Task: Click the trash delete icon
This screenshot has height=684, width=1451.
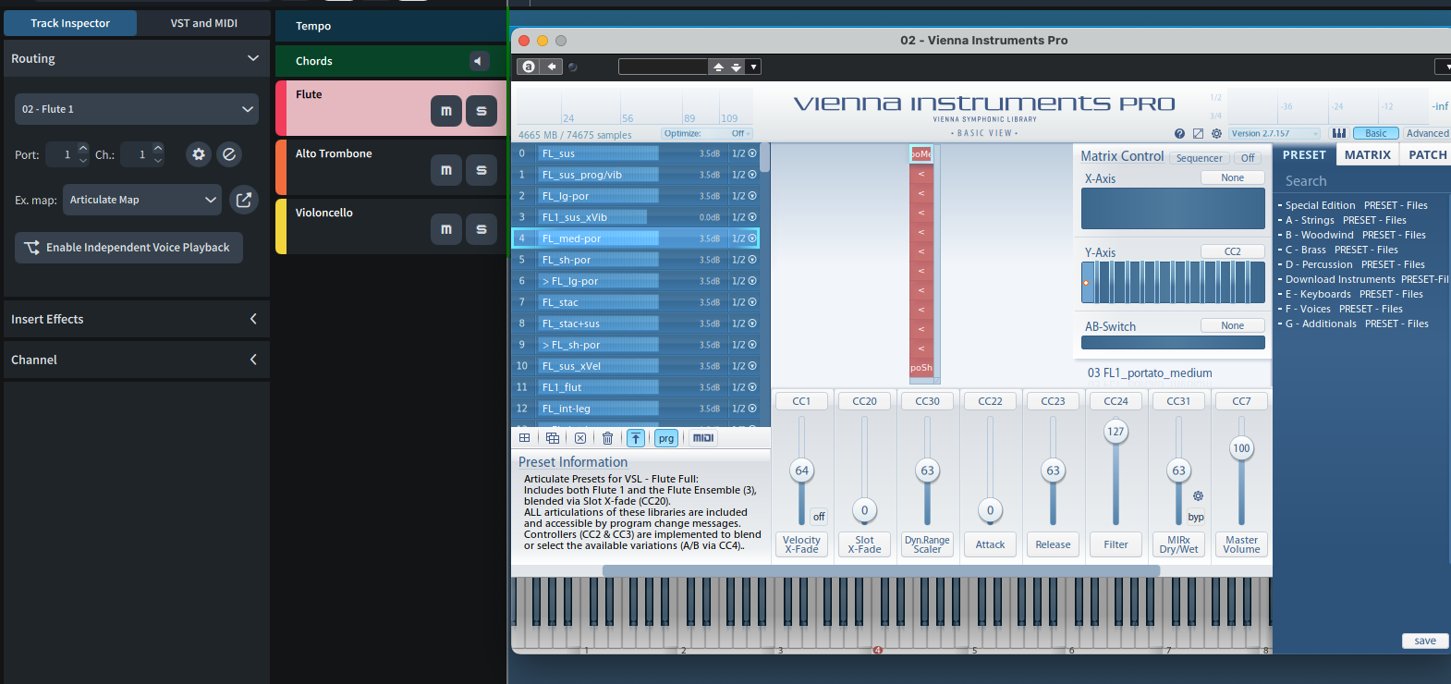Action: point(607,438)
